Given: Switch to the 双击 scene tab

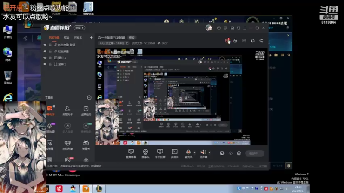Looking at the screenshot, I should (67, 38).
